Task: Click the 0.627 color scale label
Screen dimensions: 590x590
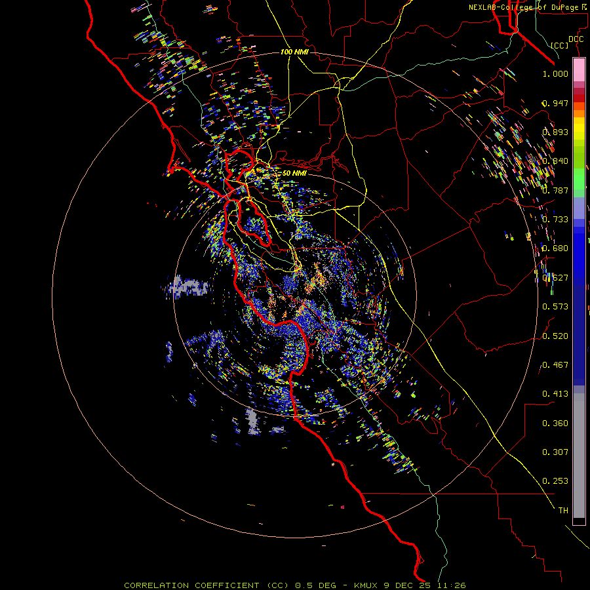Action: click(555, 278)
